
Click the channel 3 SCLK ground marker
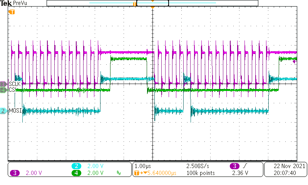pyautogui.click(x=4, y=84)
